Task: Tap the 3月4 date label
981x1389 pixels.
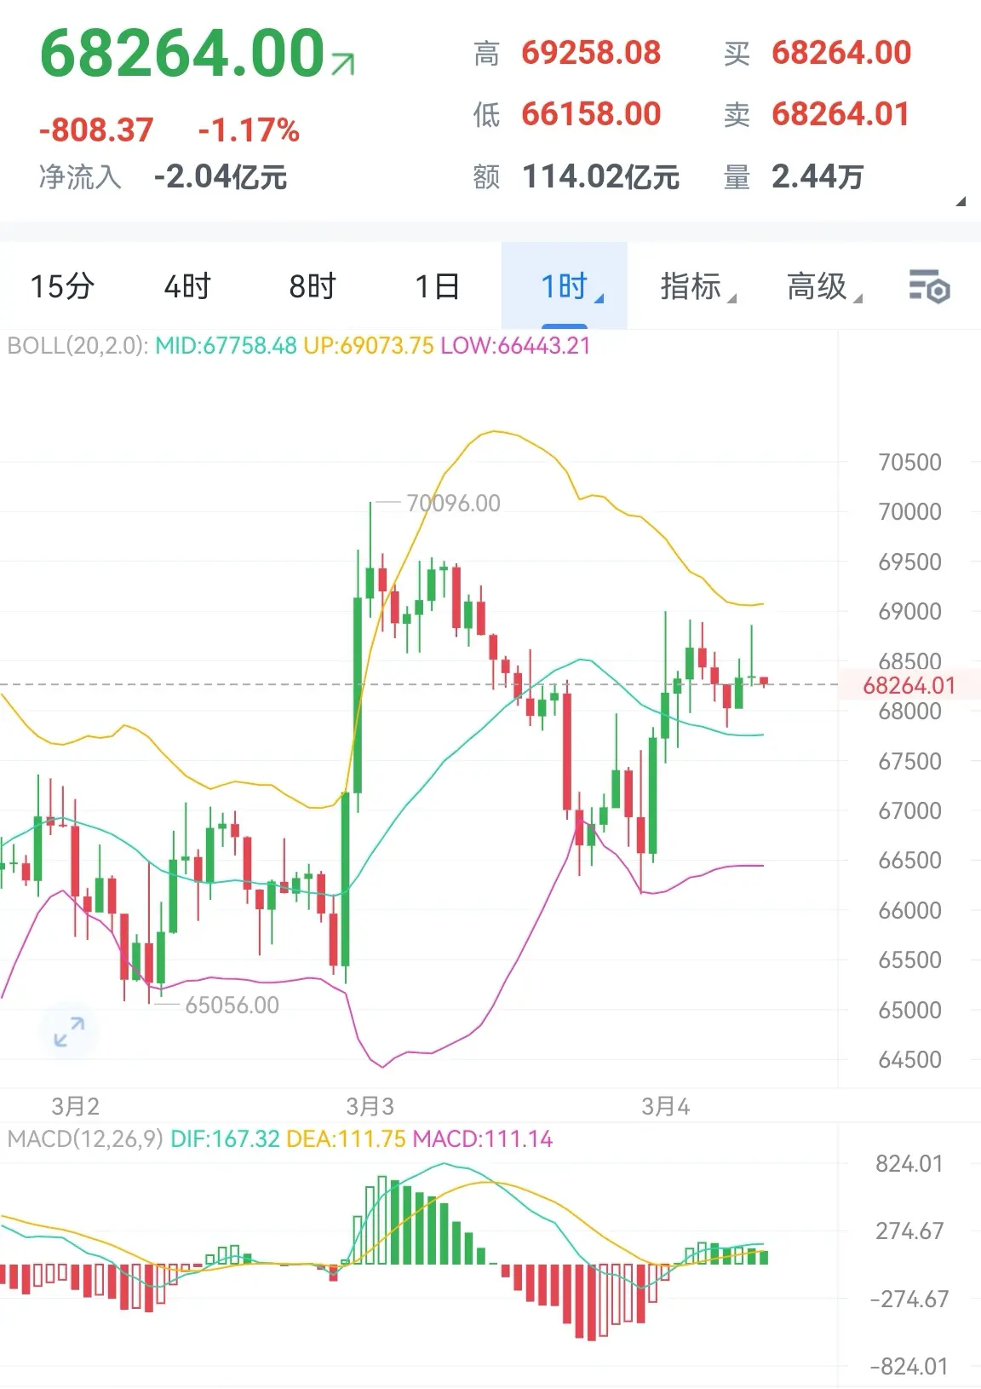Action: (665, 1106)
